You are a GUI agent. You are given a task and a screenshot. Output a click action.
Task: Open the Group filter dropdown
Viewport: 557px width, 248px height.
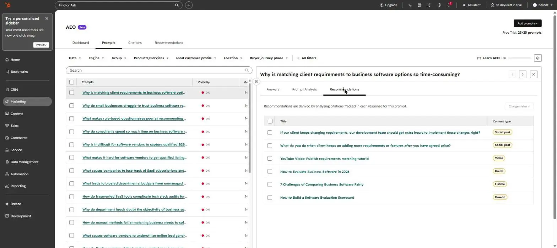119,58
